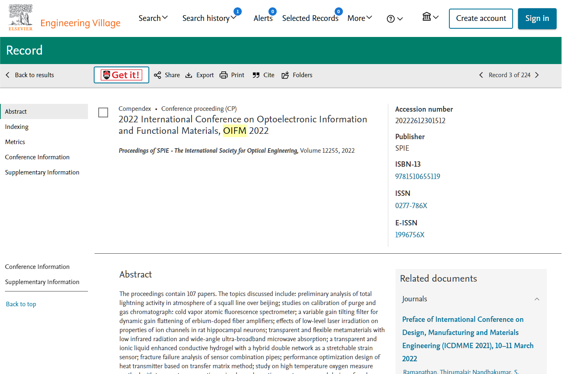The height and width of the screenshot is (374, 562).
Task: Open the Alerts menu item
Action: pos(263,18)
